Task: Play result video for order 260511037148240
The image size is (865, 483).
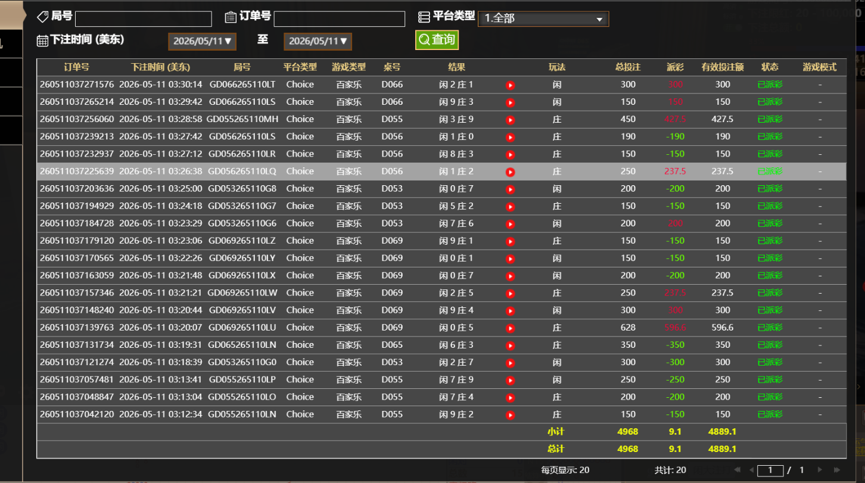Action: click(x=510, y=311)
